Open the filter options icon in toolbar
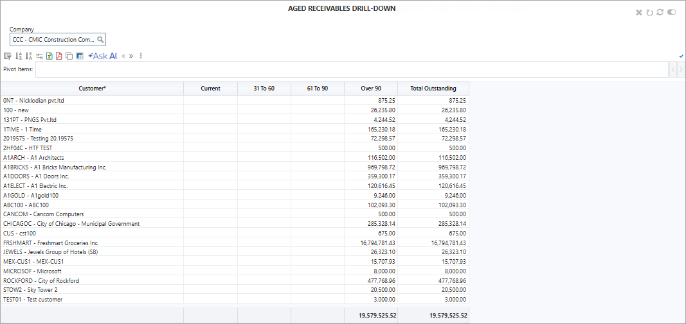686x324 pixels. [x=7, y=56]
